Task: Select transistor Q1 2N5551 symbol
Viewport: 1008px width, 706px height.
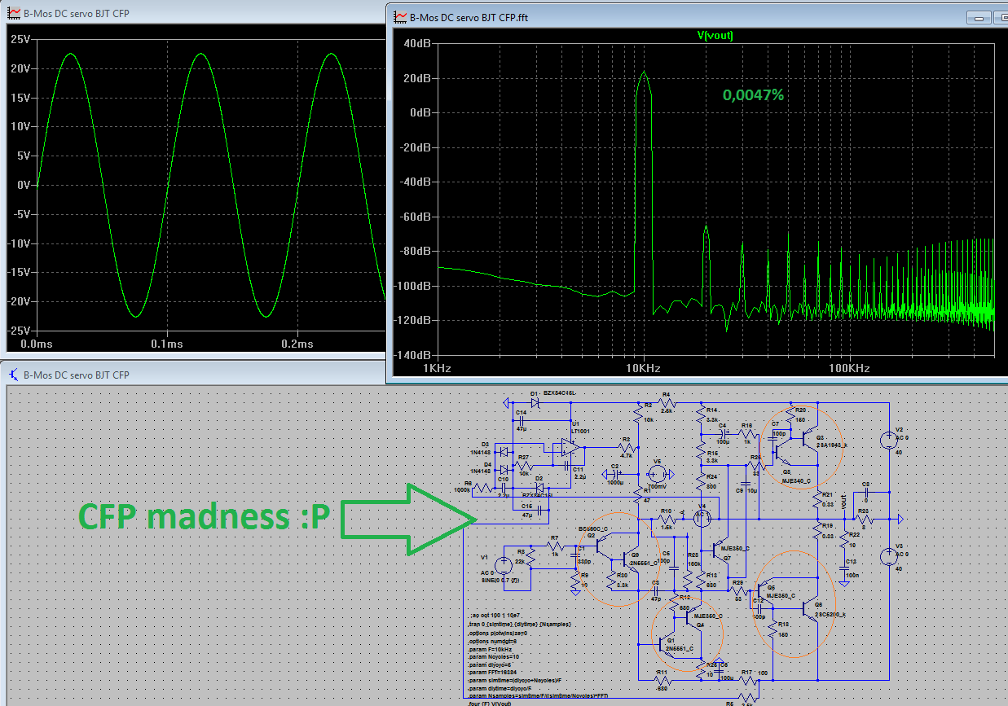Action: click(x=667, y=645)
